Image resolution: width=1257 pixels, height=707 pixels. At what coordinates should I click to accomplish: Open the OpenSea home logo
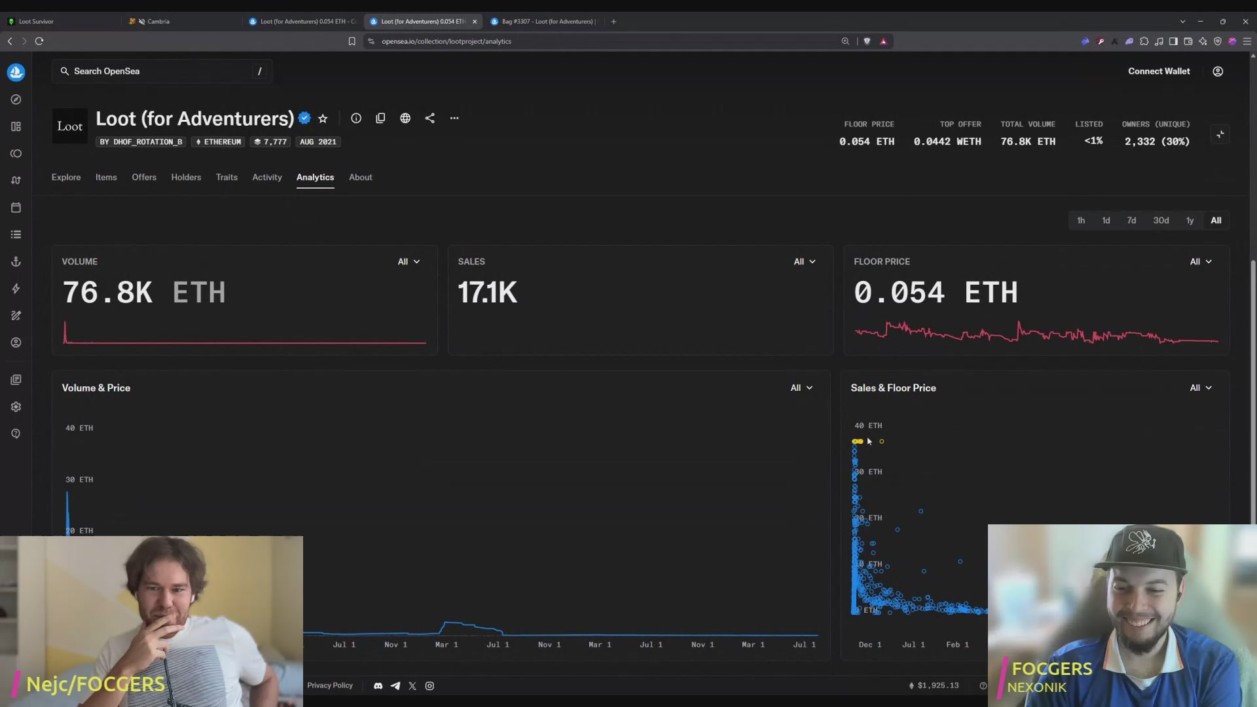(16, 72)
